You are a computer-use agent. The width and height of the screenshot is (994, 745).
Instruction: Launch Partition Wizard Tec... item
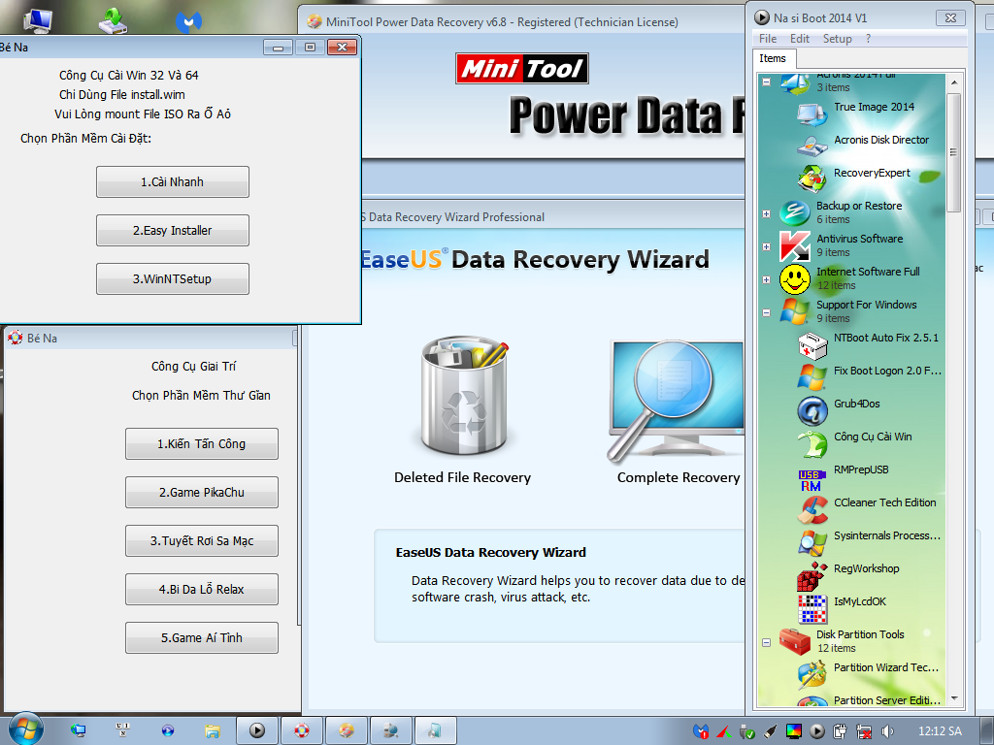(x=885, y=667)
